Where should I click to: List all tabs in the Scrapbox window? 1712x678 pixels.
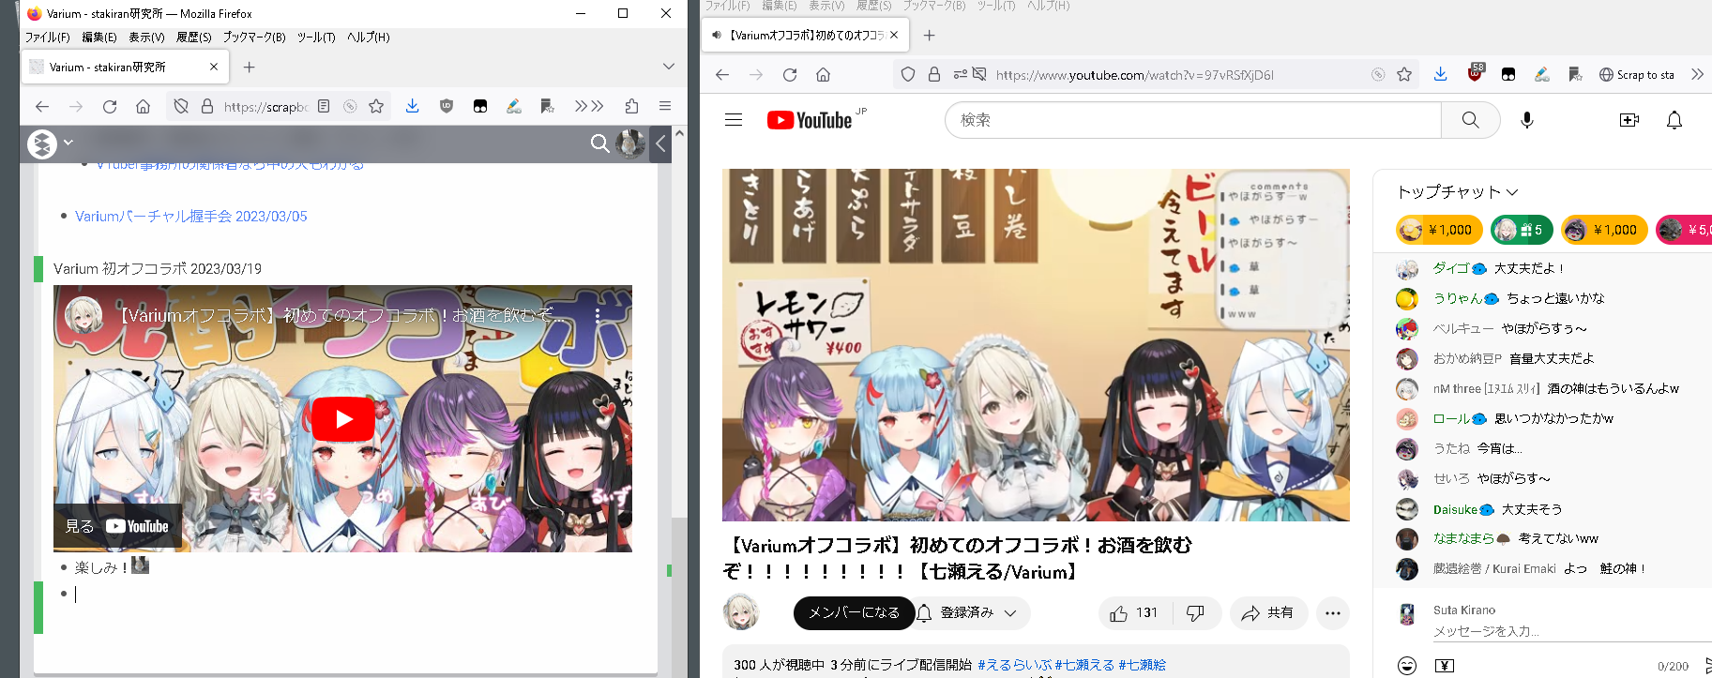point(668,67)
